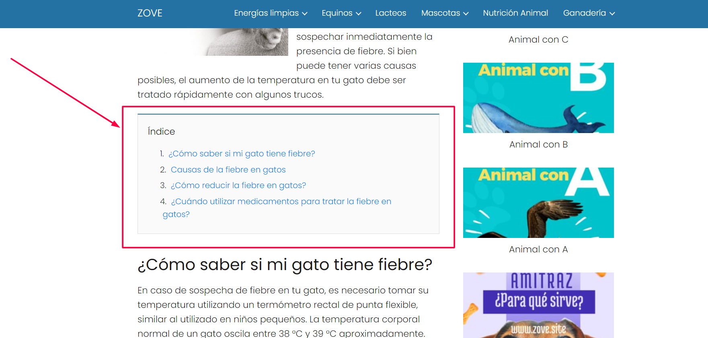Jump to ¿Cuándo utilizar medicamentos index link

coord(277,208)
